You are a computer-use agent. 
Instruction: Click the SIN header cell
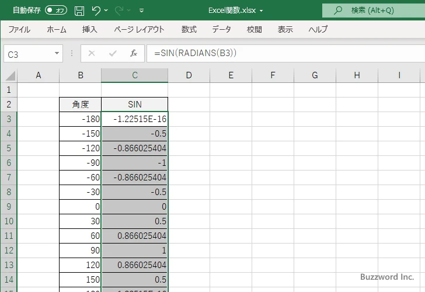[134, 105]
